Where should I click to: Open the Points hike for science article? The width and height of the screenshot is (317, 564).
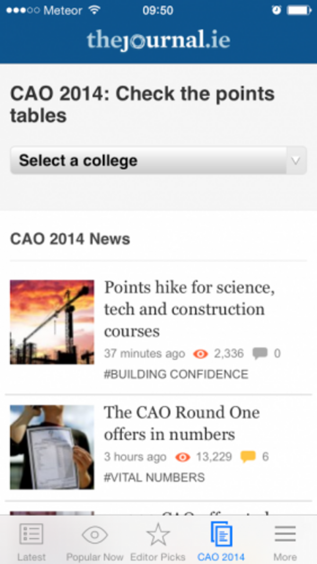pos(189,309)
